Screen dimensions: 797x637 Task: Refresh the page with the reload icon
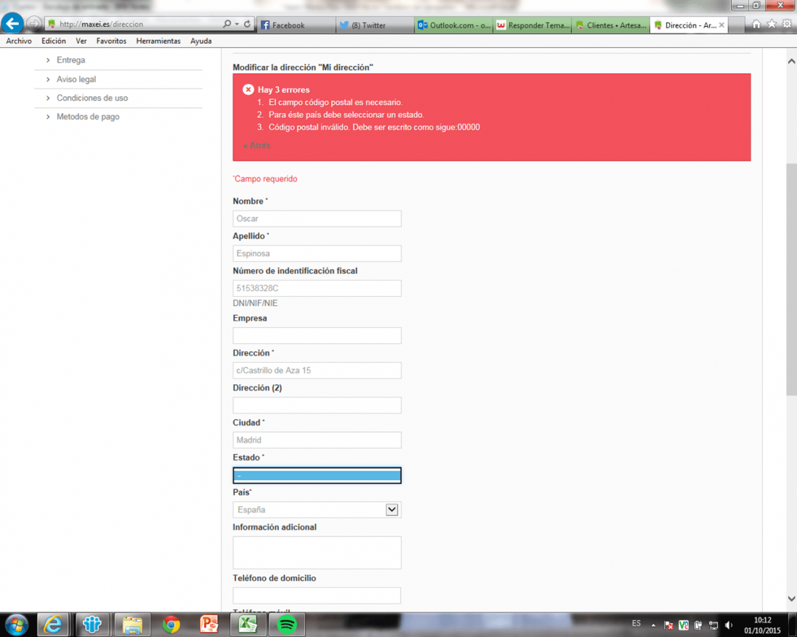coord(247,24)
